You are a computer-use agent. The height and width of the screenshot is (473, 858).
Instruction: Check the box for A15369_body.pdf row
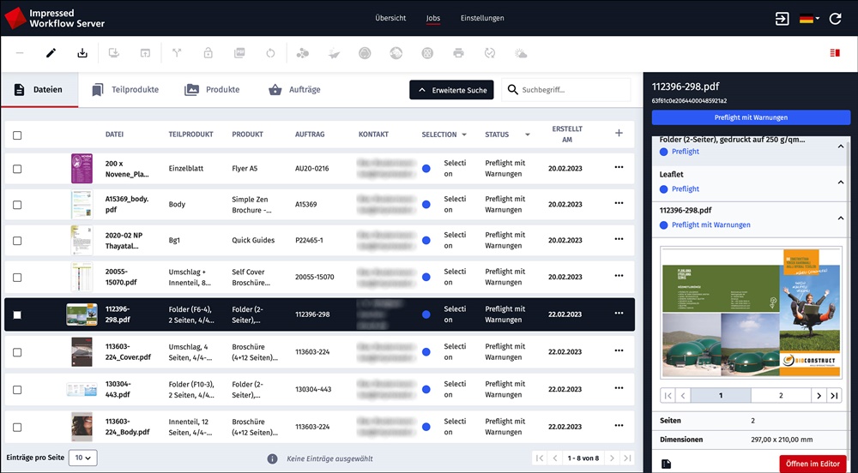tap(17, 205)
